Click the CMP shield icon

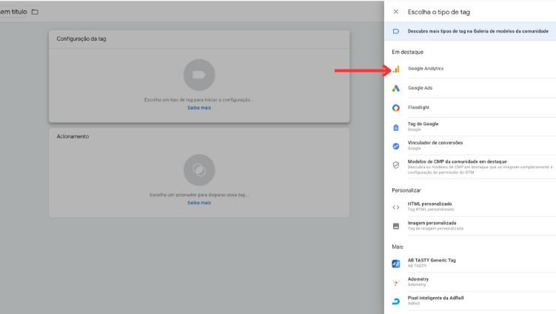click(x=396, y=165)
